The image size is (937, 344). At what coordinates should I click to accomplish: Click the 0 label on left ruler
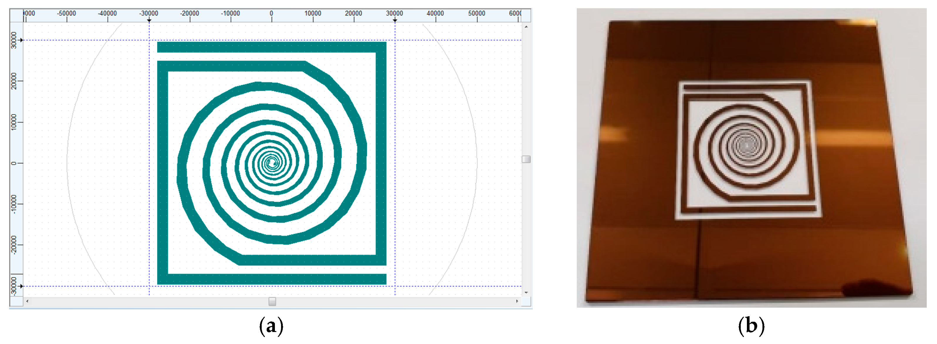(14, 163)
